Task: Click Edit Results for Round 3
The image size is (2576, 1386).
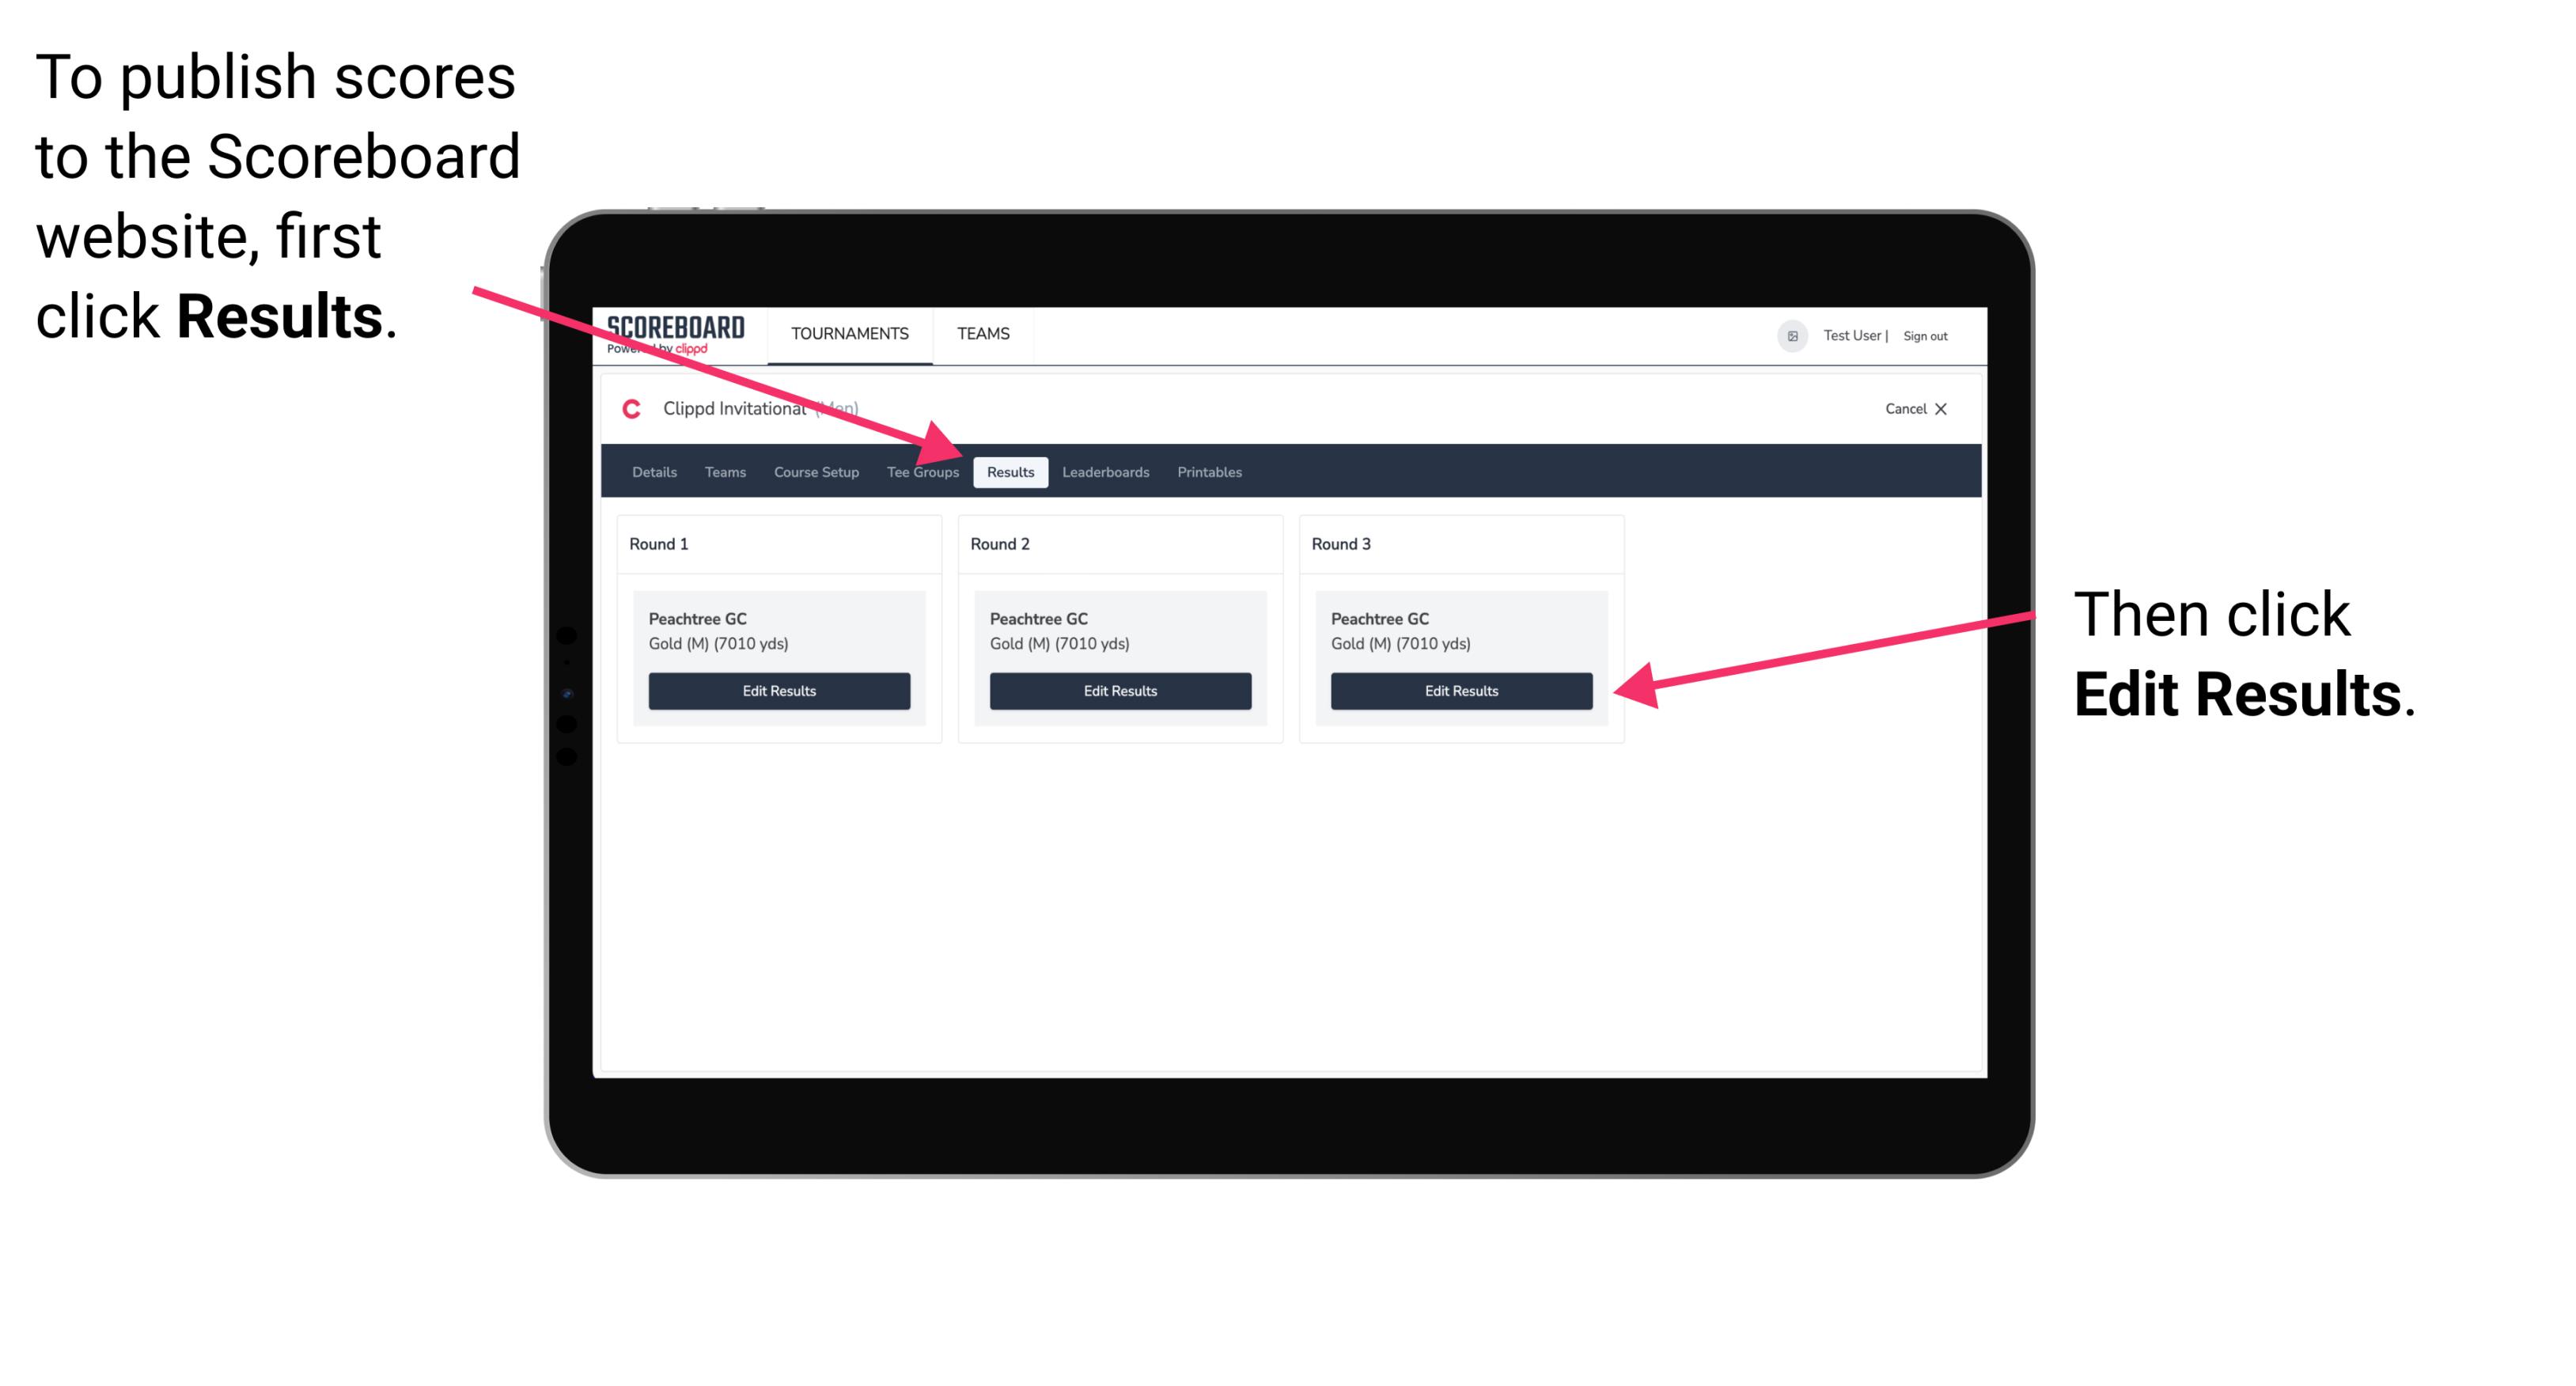Action: click(x=1460, y=691)
